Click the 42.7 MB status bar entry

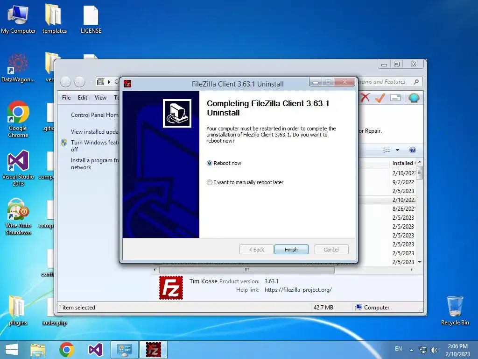click(323, 308)
